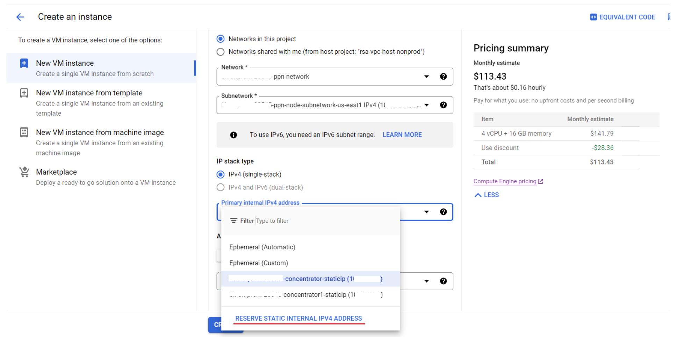Viewport: 677px width, 337px height.
Task: Open the Compute Engine pricing link
Action: [x=505, y=181]
